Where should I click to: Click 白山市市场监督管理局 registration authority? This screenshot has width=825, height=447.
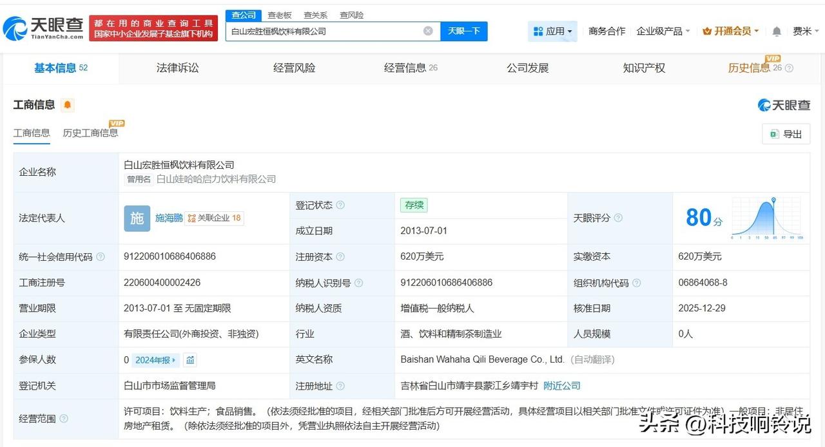[x=170, y=386]
